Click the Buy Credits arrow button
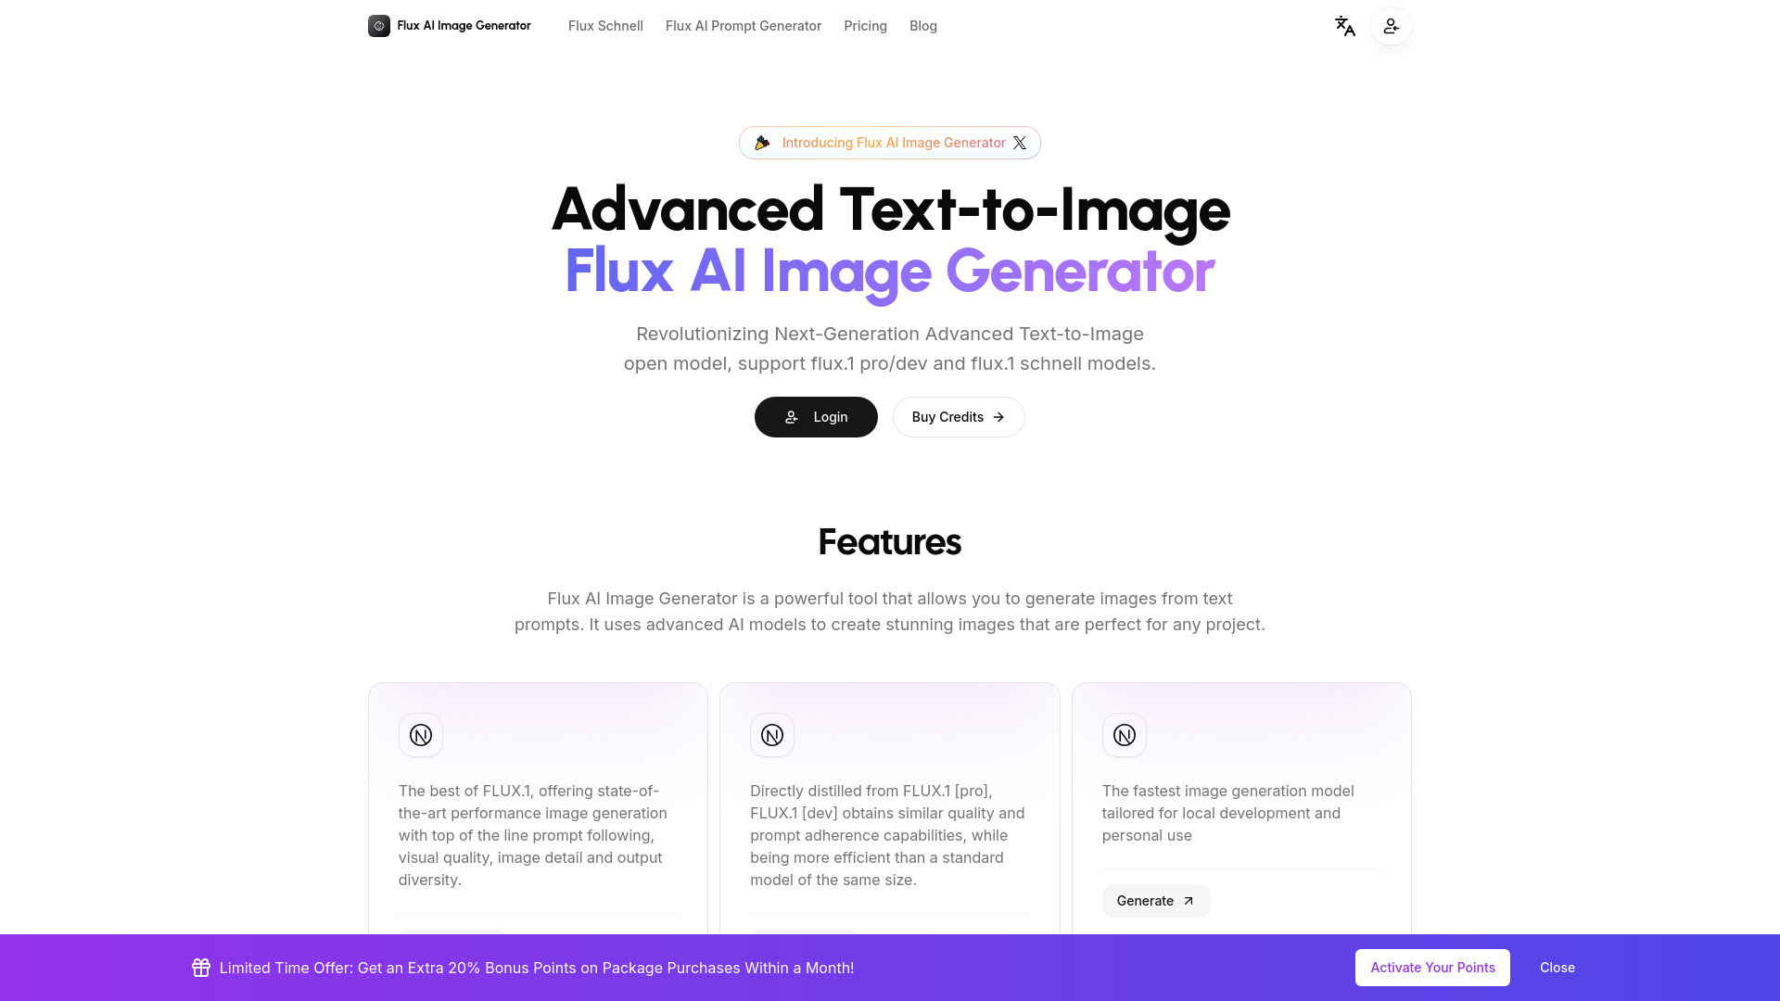This screenshot has width=1780, height=1001. (960, 417)
